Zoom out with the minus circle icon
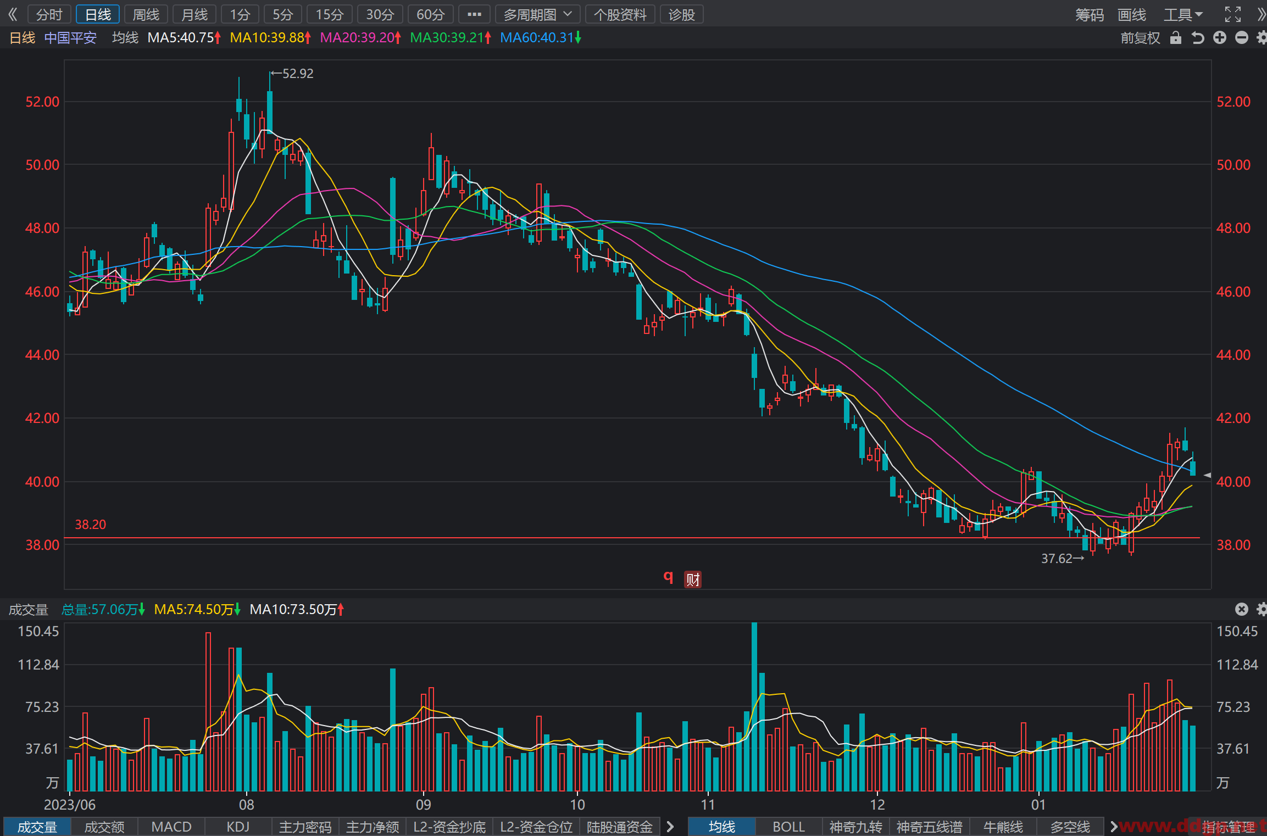Screen dimensions: 1267x836 point(1242,38)
